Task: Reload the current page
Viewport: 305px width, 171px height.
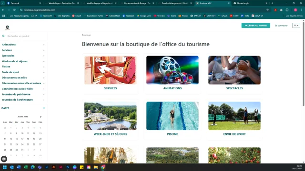Action: [x=14, y=10]
